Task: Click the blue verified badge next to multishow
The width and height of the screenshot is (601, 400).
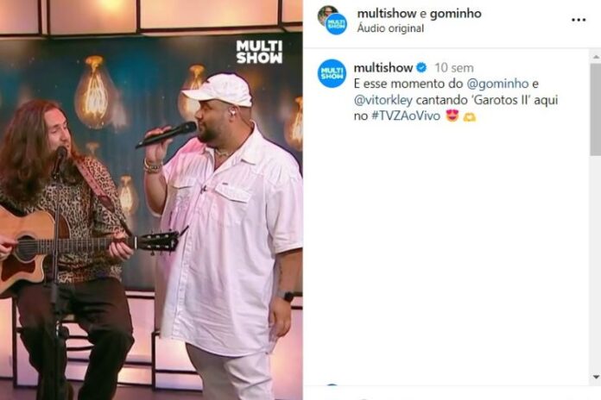Action: click(x=421, y=68)
